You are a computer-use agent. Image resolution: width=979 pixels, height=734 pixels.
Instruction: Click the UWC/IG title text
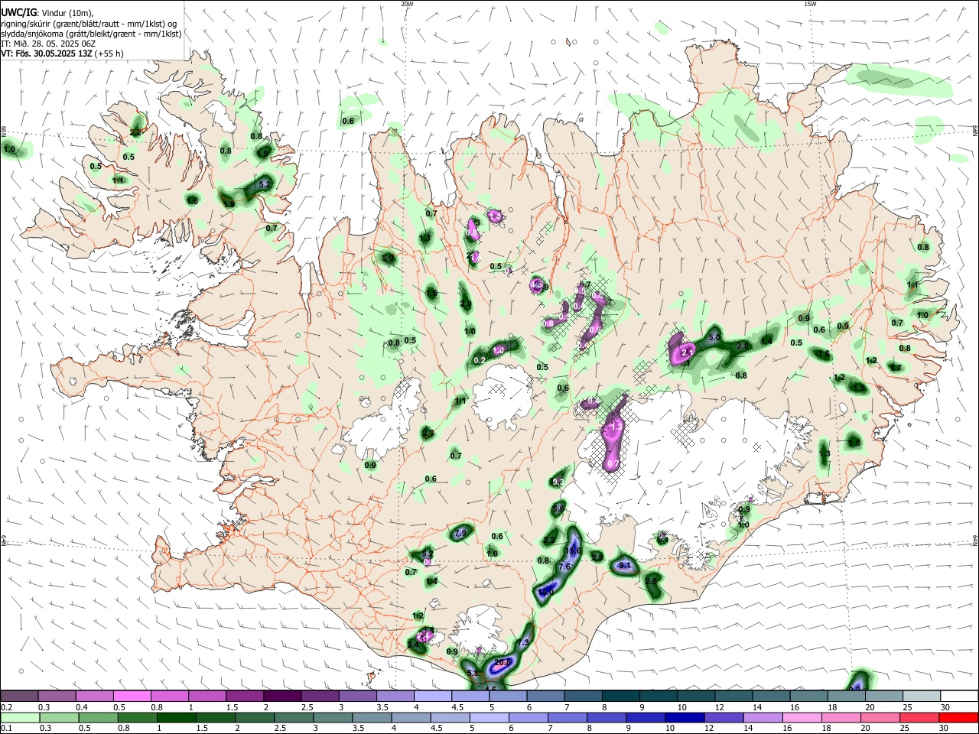tap(18, 12)
